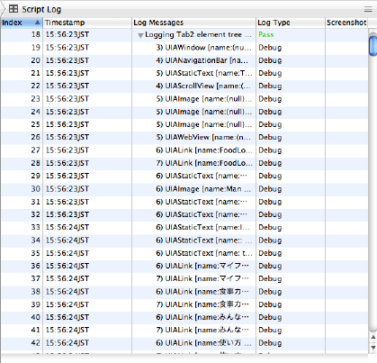The width and height of the screenshot is (377, 363).
Task: Click the scrollbar up arrow
Action: [x=373, y=337]
